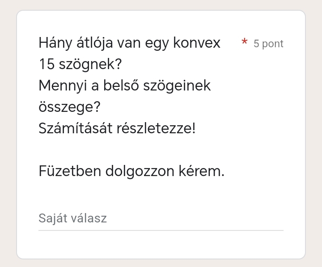
Task: Click the word "részletezze!" in the question
Action: (156, 128)
